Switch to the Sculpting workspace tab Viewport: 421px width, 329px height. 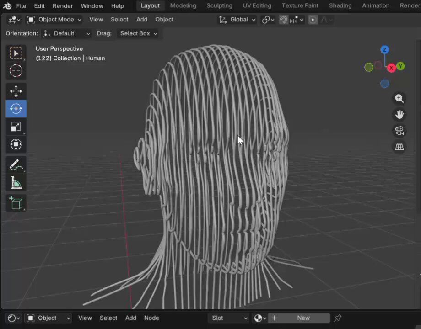[219, 5]
